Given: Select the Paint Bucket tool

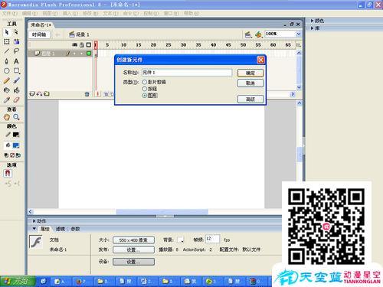Looking at the screenshot, I should tap(16, 90).
